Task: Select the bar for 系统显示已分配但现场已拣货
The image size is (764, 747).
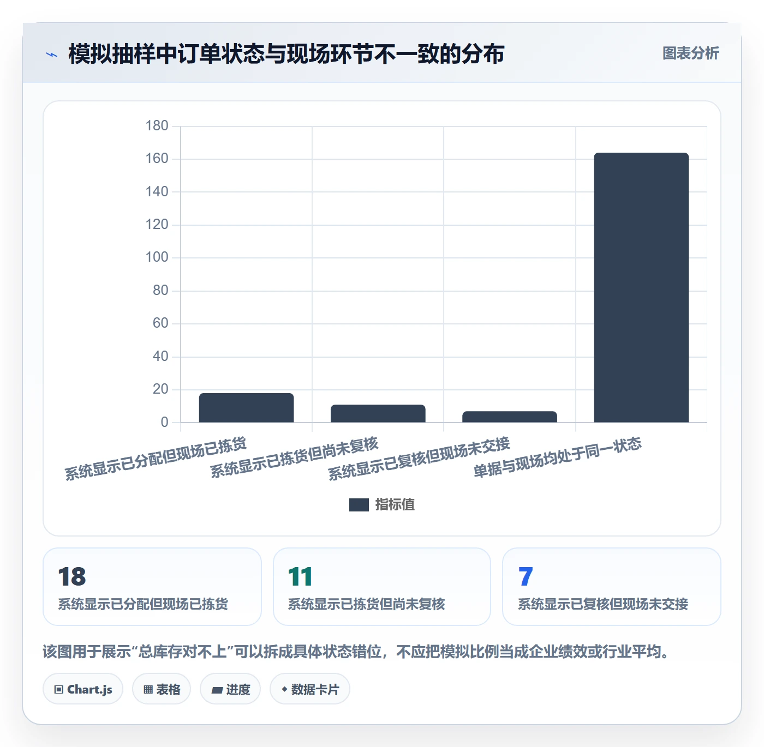Action: (x=246, y=407)
